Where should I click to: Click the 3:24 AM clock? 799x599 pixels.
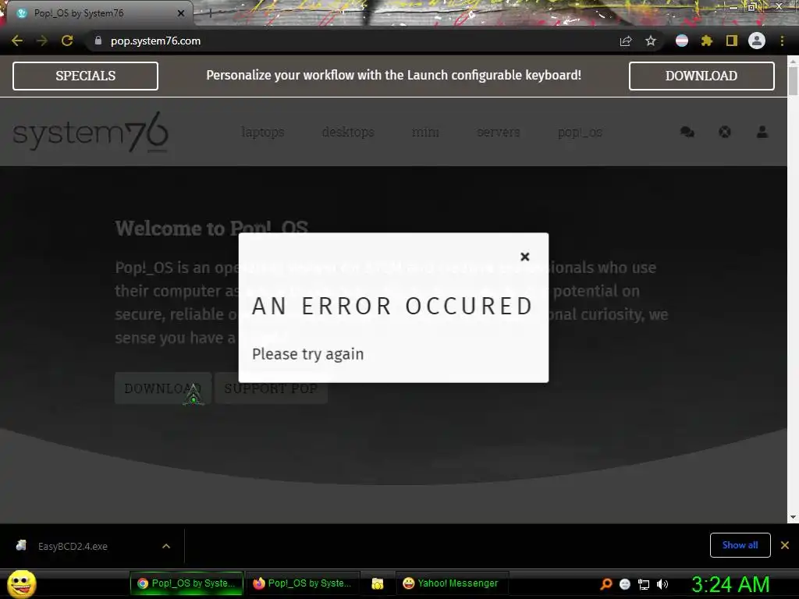730,584
